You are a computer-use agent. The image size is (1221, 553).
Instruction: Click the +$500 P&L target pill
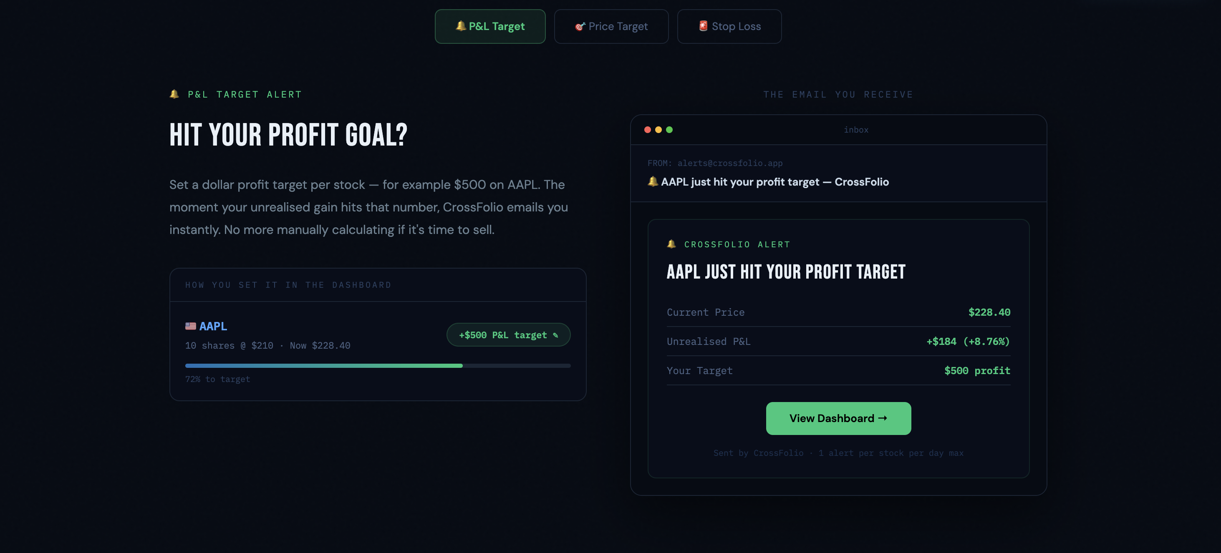click(502, 335)
